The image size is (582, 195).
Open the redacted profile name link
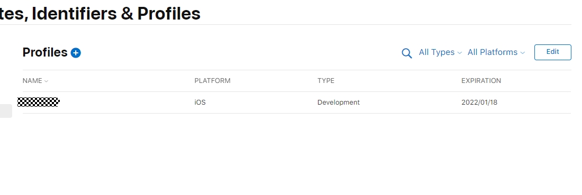click(39, 102)
